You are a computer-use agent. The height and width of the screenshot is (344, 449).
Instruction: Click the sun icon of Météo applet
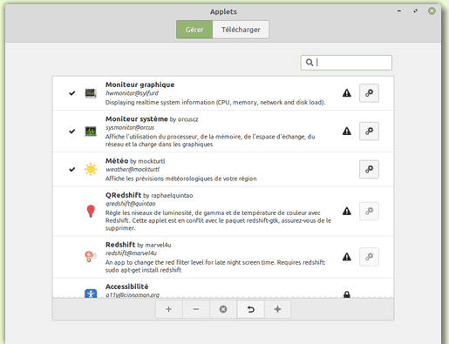tap(91, 169)
